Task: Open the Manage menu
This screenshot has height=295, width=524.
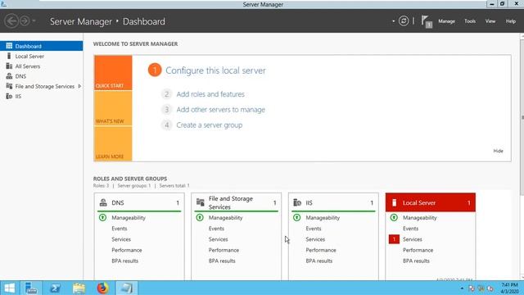Action: tap(446, 21)
